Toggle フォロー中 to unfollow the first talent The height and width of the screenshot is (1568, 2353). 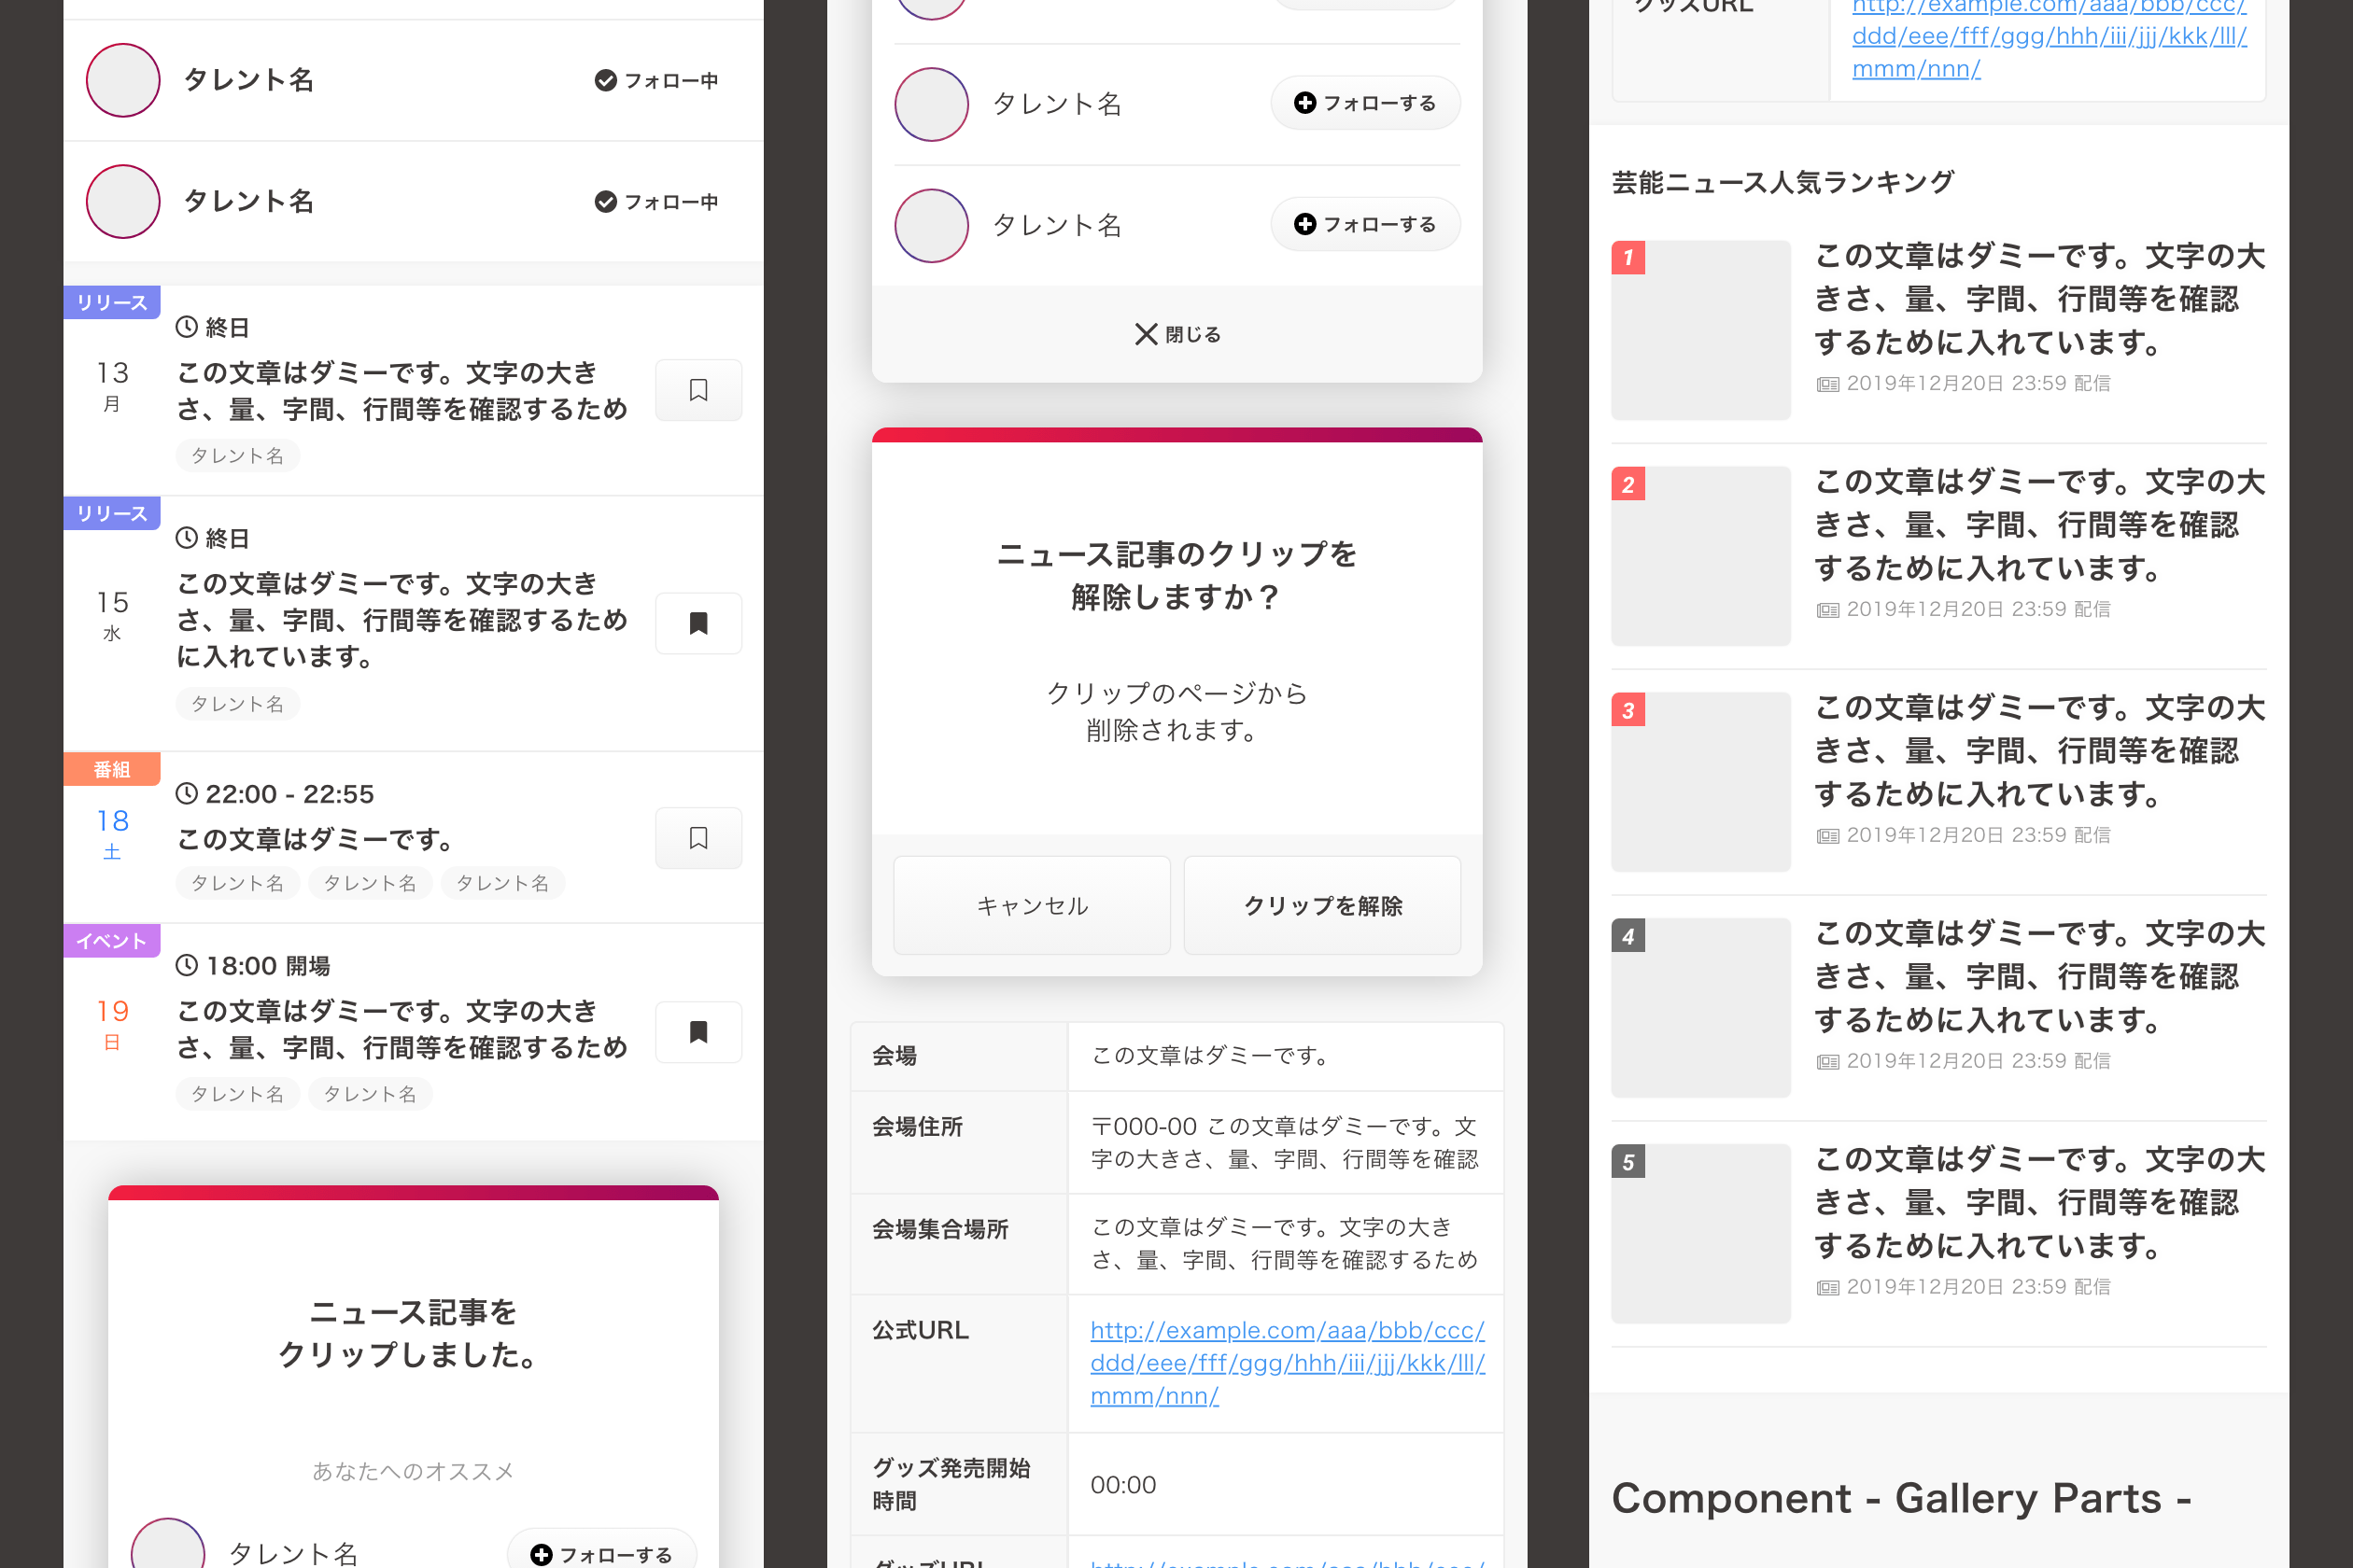(x=656, y=80)
